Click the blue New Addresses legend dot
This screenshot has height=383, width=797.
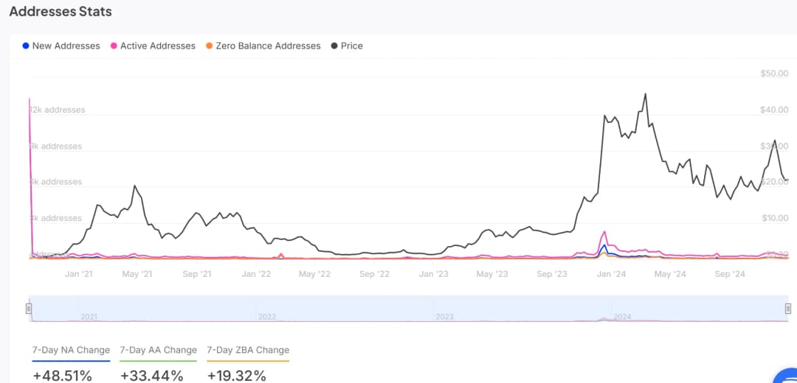[x=27, y=46]
